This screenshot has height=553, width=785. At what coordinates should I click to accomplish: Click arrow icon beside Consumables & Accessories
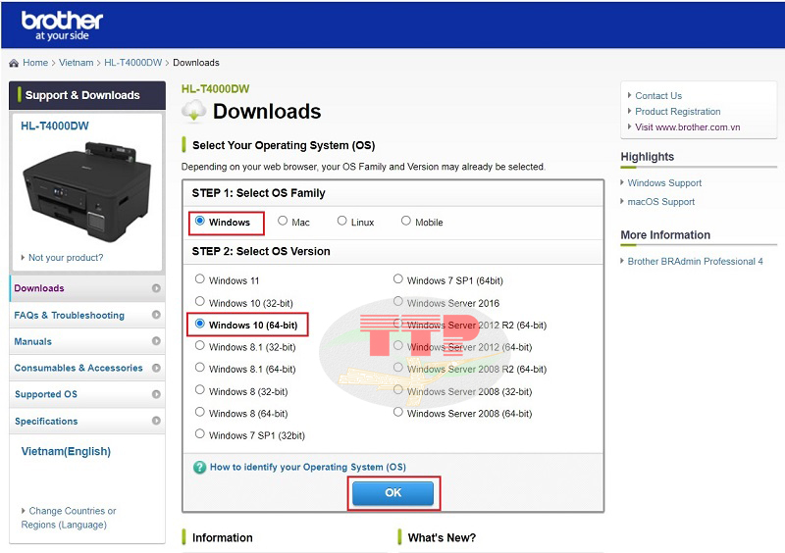point(156,368)
